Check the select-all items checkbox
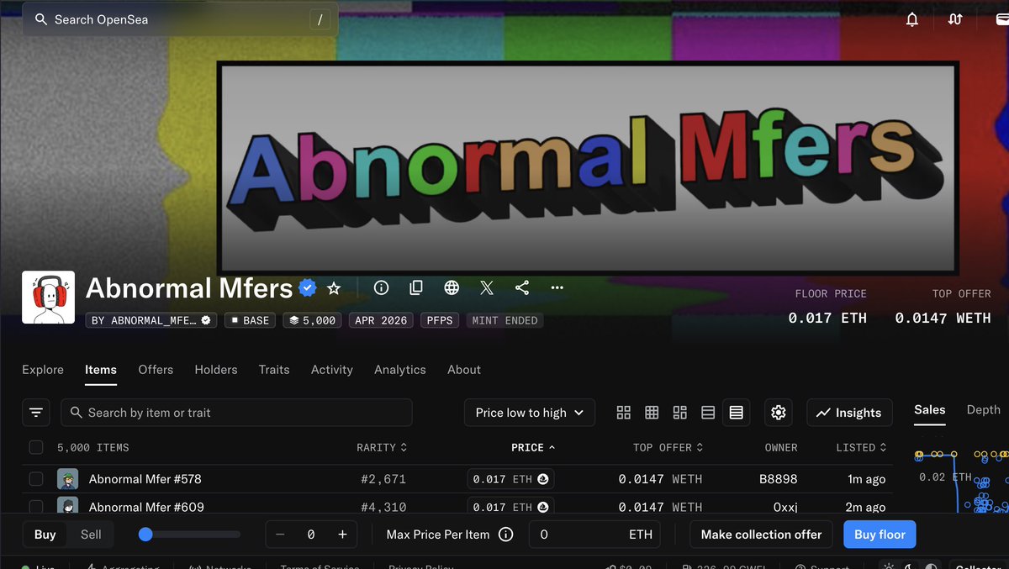 pos(36,448)
